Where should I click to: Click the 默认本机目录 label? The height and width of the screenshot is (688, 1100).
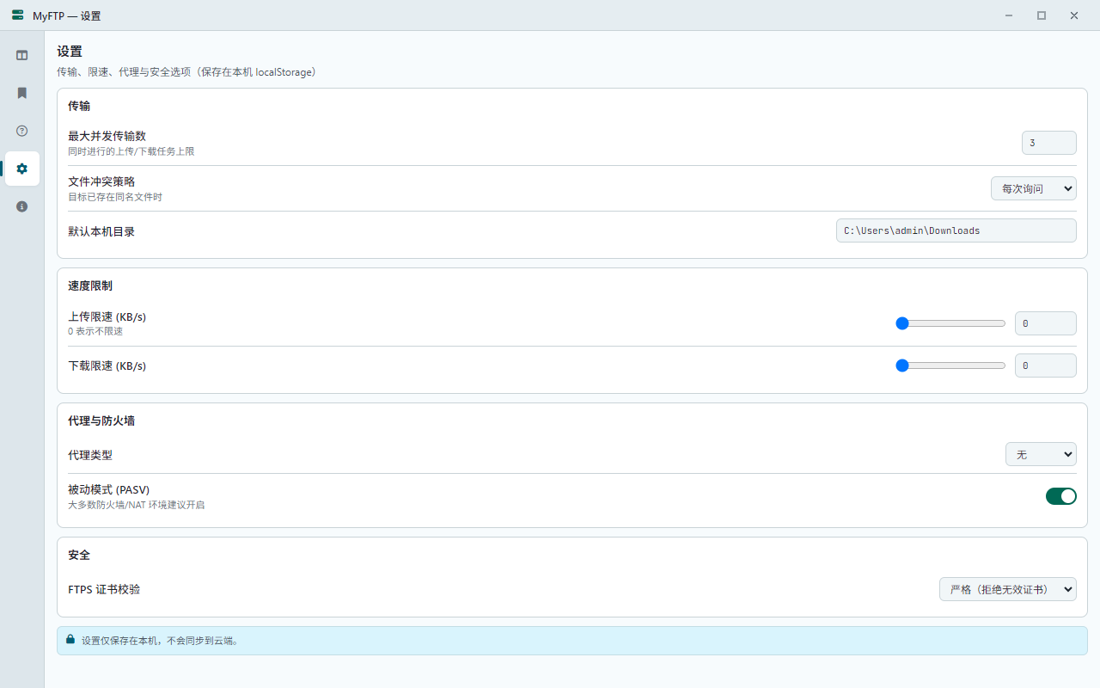click(x=101, y=231)
